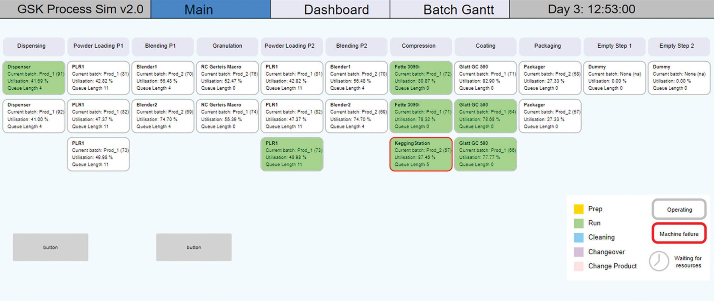Image resolution: width=714 pixels, height=301 pixels.
Task: Click the blue Cleaning legend swatch
Action: (x=578, y=238)
